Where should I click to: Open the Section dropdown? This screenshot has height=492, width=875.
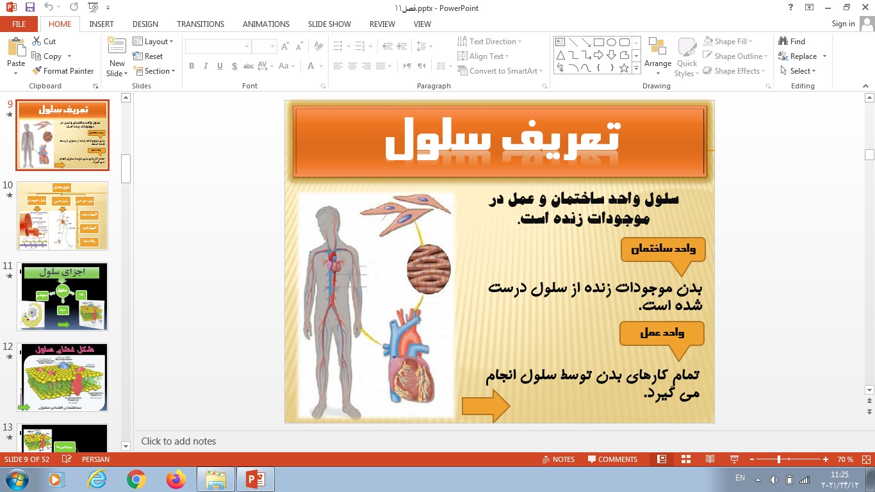pyautogui.click(x=154, y=71)
